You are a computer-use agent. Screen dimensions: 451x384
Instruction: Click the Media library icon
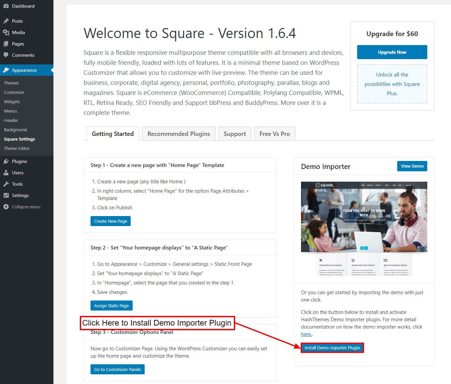(6, 32)
